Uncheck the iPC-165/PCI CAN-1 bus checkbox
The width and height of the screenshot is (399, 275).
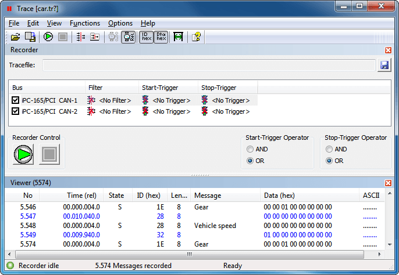(x=15, y=100)
